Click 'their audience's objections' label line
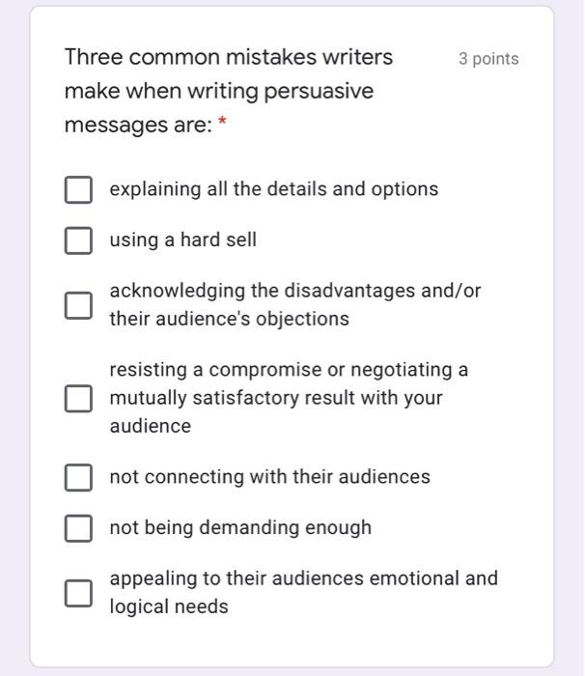Image resolution: width=585 pixels, height=676 pixels. pos(230,320)
